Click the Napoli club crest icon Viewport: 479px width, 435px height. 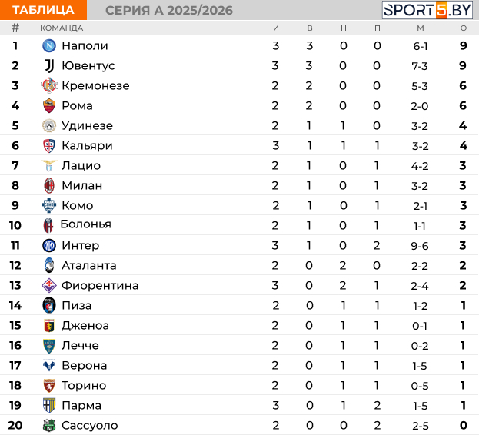click(x=49, y=46)
